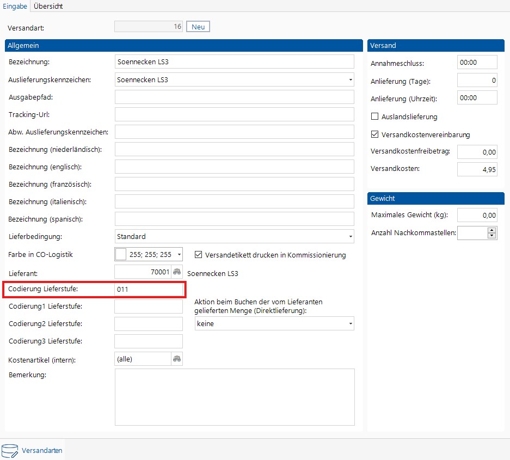
Task: Switch to the Übersicht tab
Action: click(48, 6)
